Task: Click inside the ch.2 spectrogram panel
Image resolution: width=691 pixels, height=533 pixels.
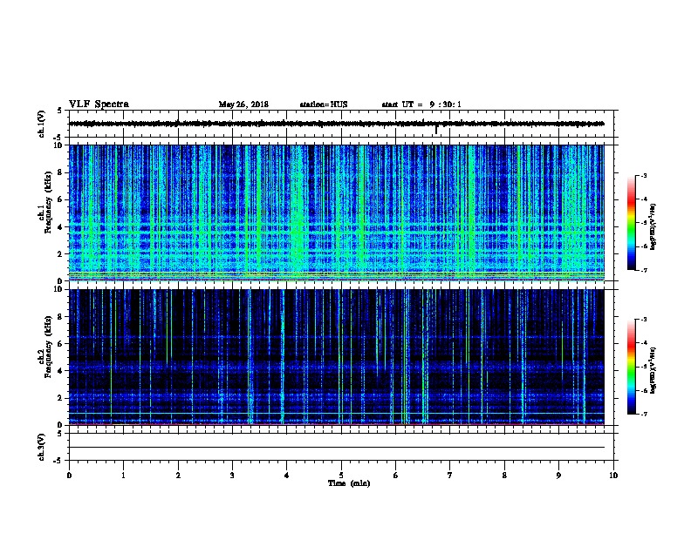Action: [x=336, y=357]
